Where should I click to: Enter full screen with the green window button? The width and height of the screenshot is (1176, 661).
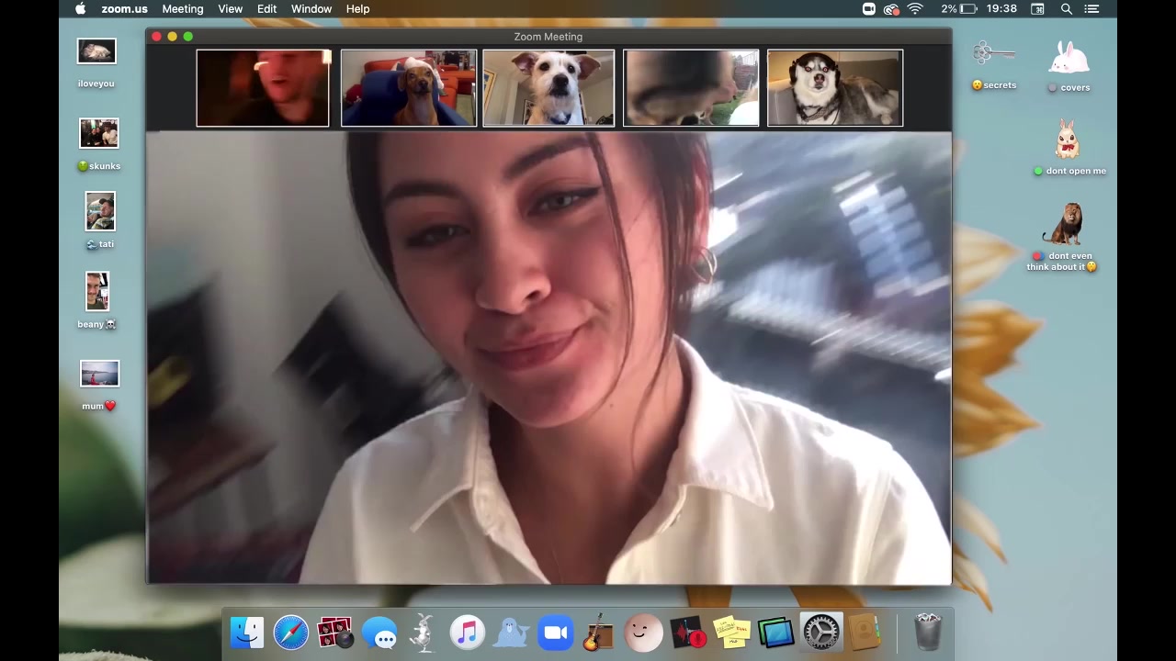tap(187, 37)
